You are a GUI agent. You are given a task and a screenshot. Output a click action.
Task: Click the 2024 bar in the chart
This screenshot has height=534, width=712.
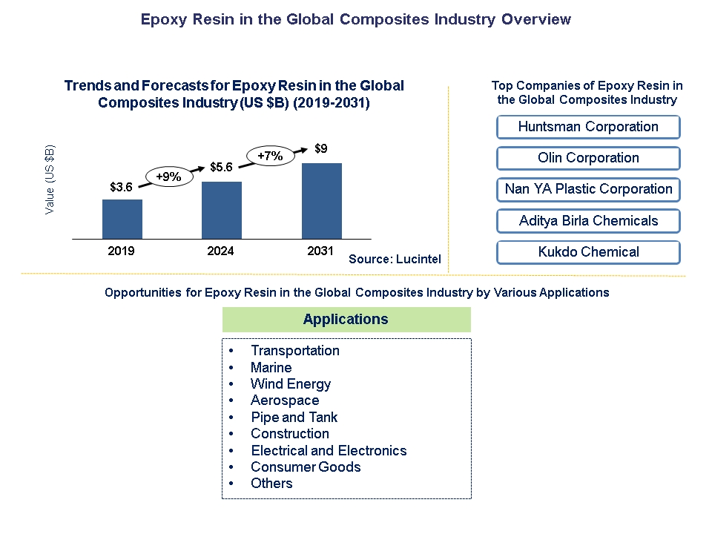pyautogui.click(x=222, y=210)
